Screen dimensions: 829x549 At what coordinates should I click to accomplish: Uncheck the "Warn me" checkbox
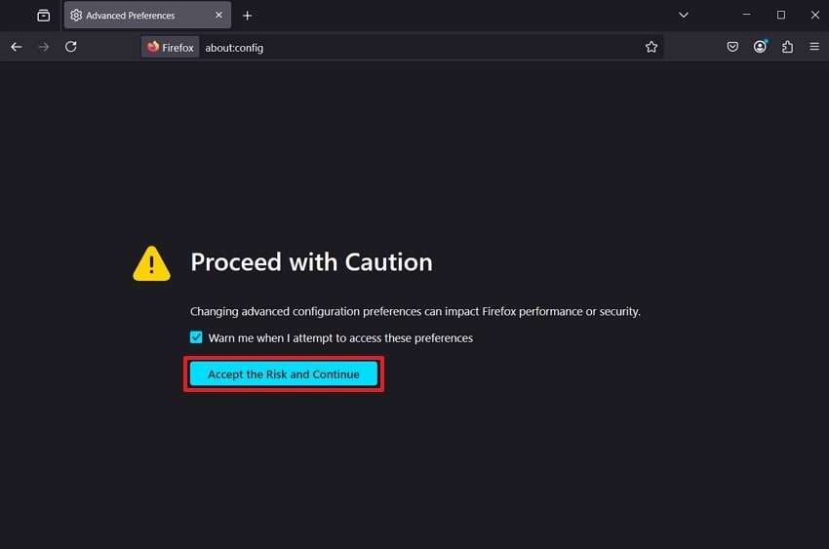pyautogui.click(x=197, y=337)
